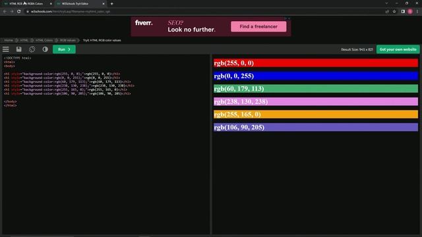Screen dimensions: 422x237
Task: Open the AdChoices info icon on the banner ad
Action: [x=286, y=18]
